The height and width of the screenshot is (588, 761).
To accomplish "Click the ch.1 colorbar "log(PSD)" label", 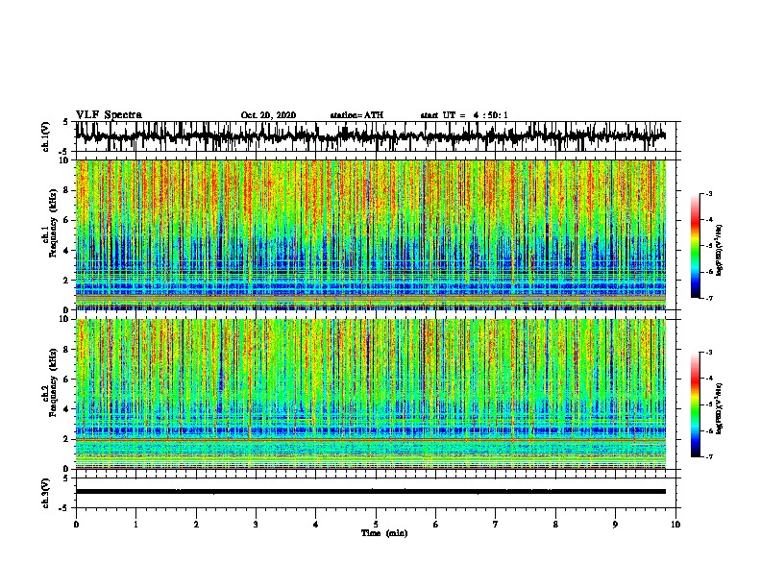I will (720, 250).
